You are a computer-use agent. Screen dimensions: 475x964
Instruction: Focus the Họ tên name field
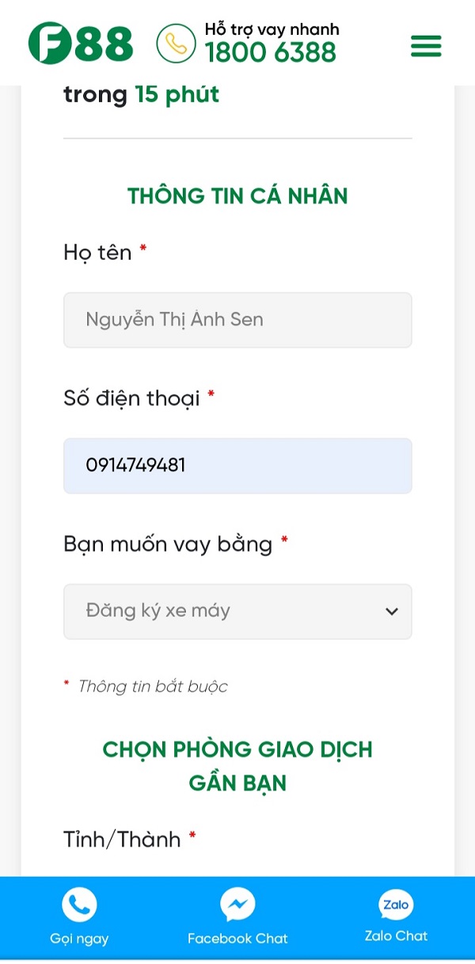point(237,320)
